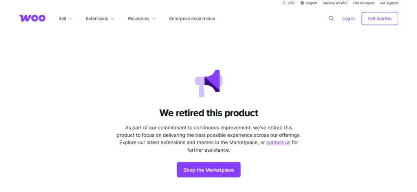Click the Woo logo

[32, 18]
